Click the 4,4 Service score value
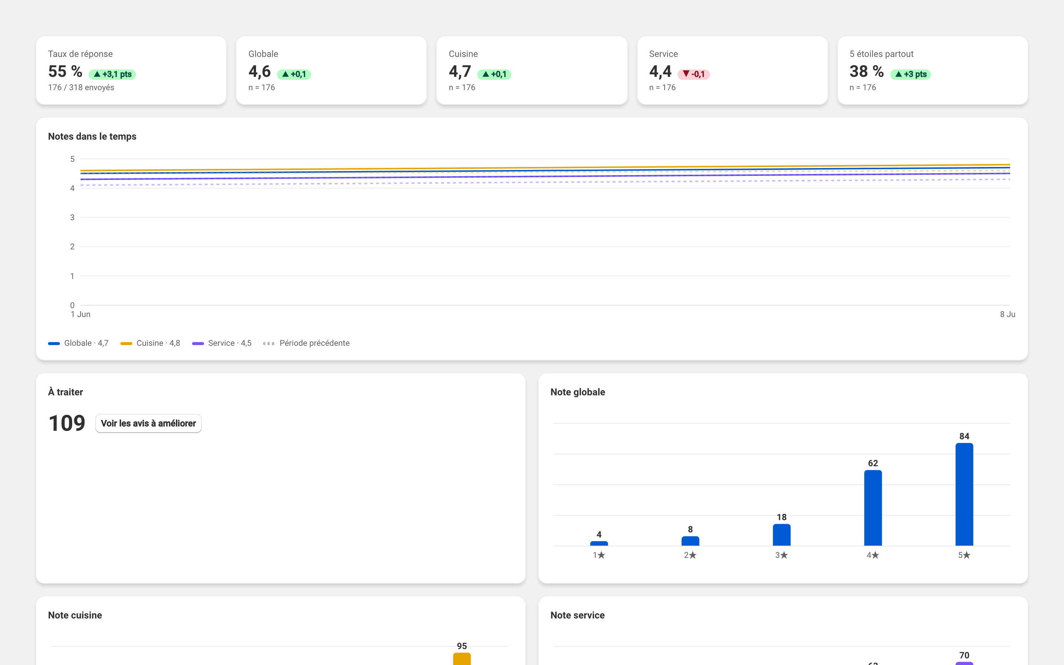Image resolution: width=1064 pixels, height=665 pixels. pos(661,71)
